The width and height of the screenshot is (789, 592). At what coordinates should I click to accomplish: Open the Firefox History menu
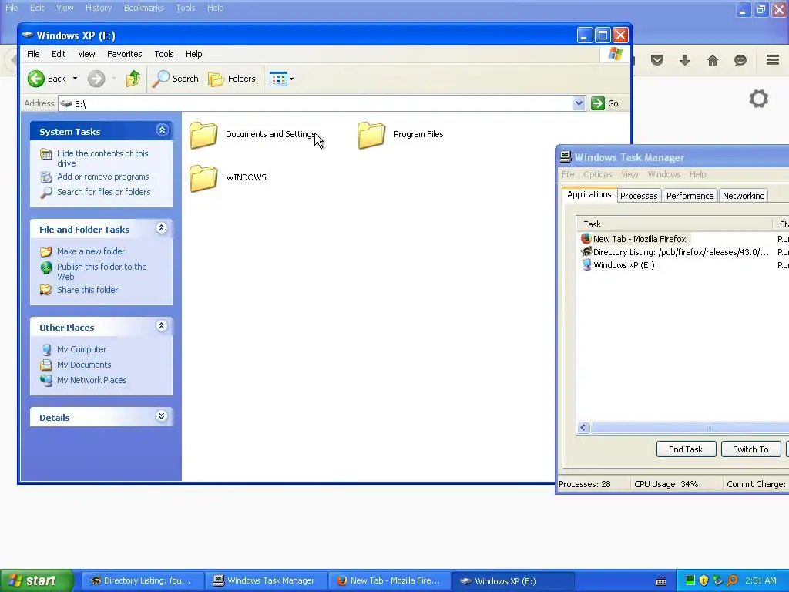[x=99, y=8]
